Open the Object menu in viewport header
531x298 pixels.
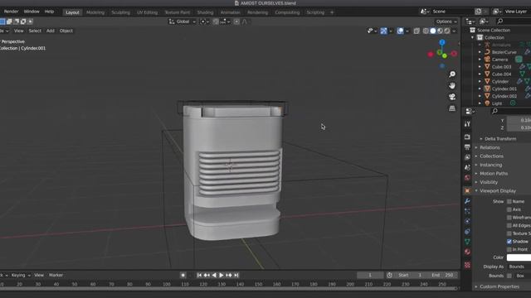click(x=66, y=31)
